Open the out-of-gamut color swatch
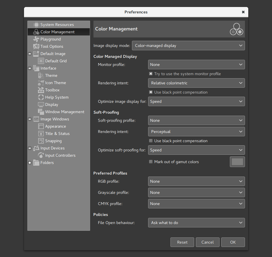Viewport: 272px width, 257px height. (x=237, y=161)
